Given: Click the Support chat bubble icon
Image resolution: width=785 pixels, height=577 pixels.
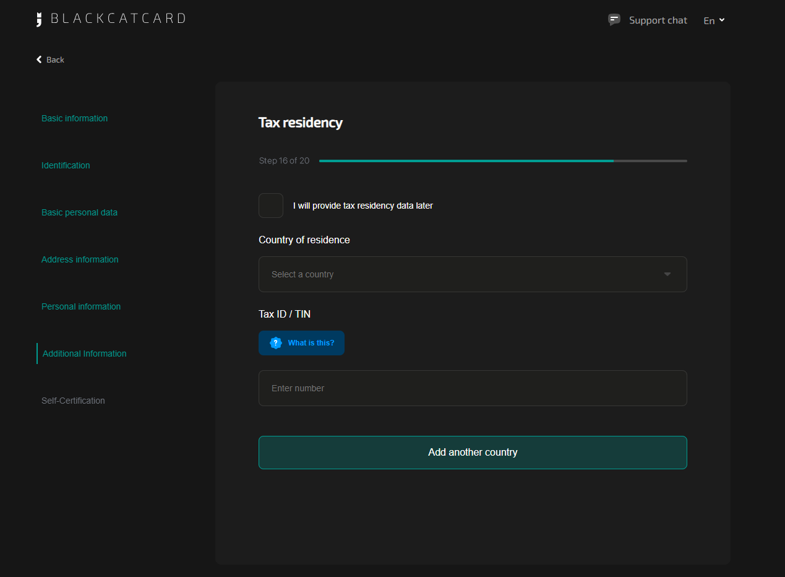Looking at the screenshot, I should click(614, 20).
